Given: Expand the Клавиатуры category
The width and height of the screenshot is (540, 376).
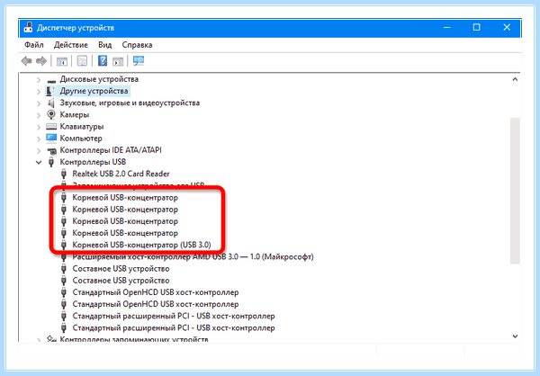Looking at the screenshot, I should pyautogui.click(x=39, y=127).
